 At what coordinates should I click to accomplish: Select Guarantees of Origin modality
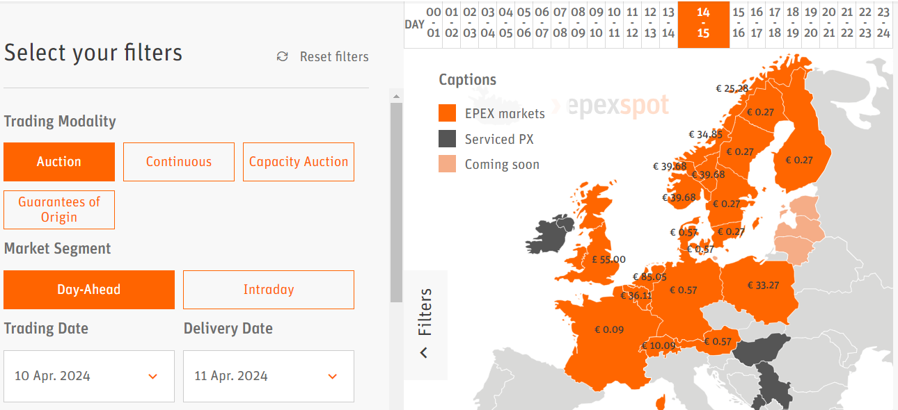tap(59, 210)
